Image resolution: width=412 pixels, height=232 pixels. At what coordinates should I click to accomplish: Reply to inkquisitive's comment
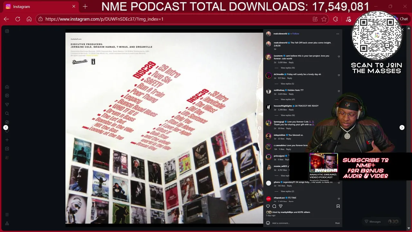pyautogui.click(x=288, y=139)
